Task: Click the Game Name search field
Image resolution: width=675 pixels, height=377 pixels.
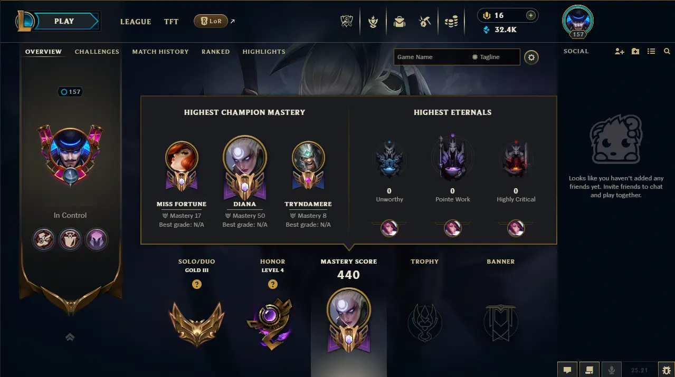Action: [431, 57]
